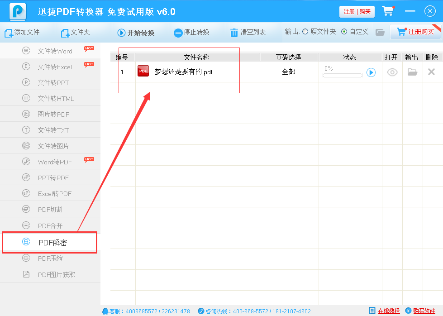Delete row 1 with the X icon
This screenshot has width=443, height=316.
(x=431, y=72)
